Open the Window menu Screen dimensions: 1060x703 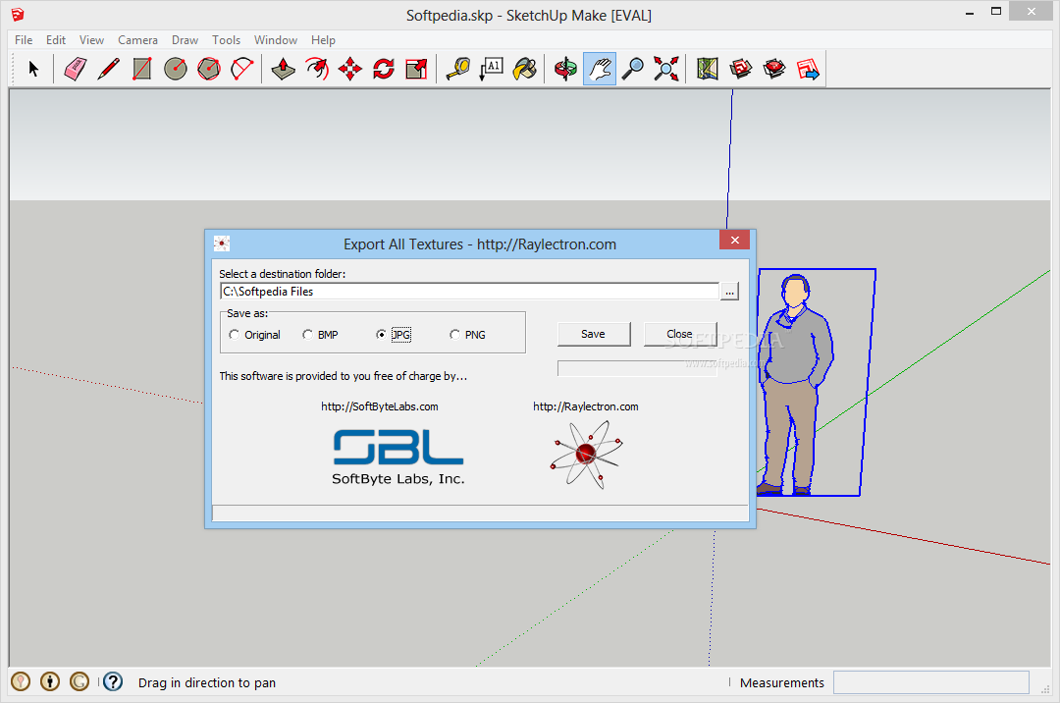pos(275,40)
